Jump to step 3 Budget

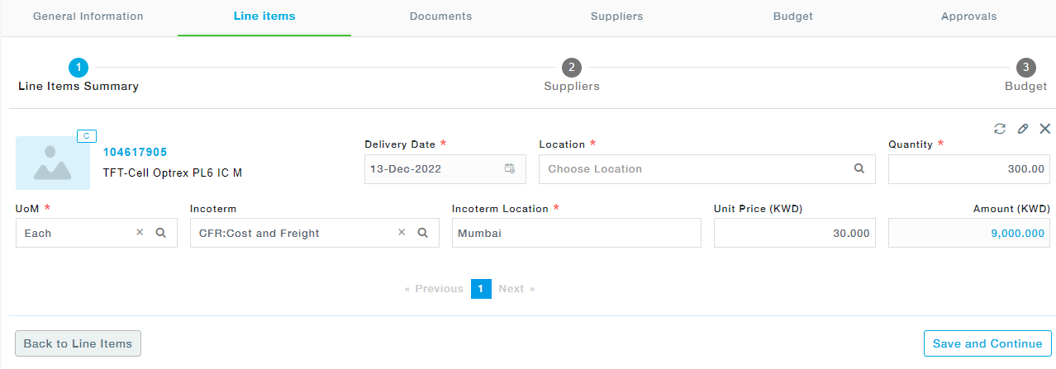[x=1025, y=76]
